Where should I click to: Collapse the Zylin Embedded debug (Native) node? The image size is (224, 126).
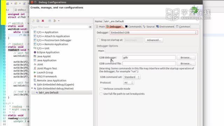click(x=32, y=89)
